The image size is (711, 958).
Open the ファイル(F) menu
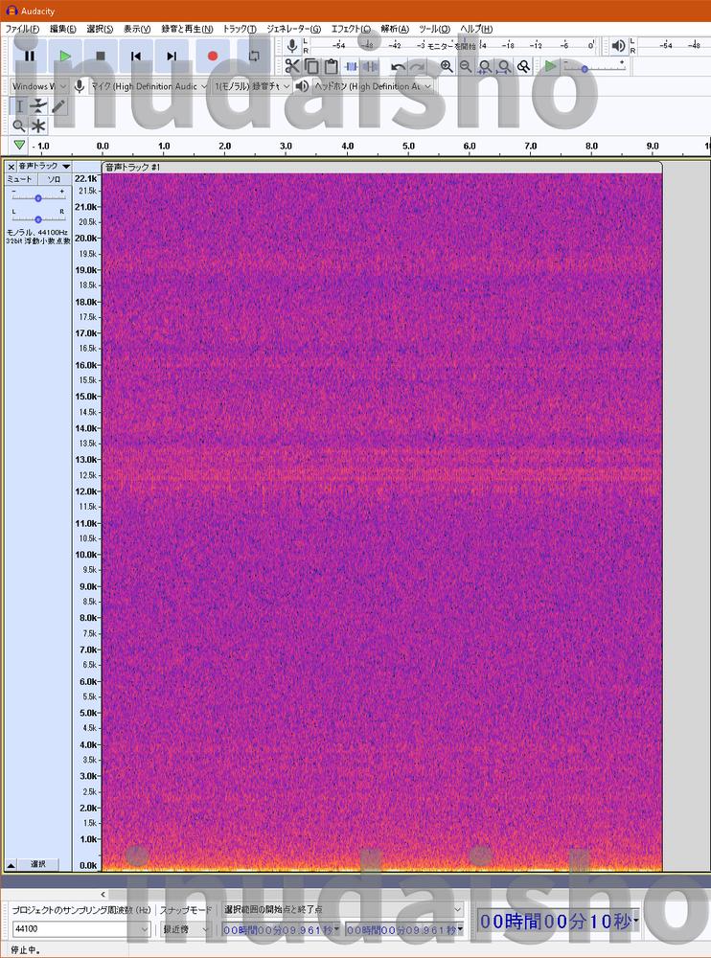pos(22,29)
